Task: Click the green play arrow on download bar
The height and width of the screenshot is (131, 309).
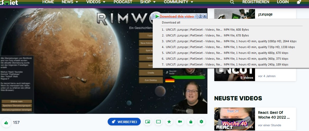Action: (157, 17)
